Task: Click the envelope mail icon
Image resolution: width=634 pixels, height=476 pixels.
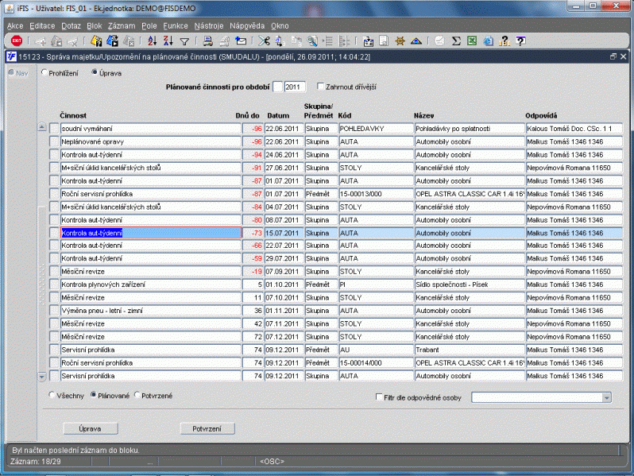Action: (x=241, y=41)
